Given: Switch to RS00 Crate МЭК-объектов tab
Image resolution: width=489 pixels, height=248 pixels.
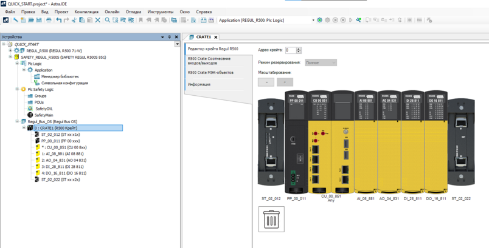Looking at the screenshot, I should [x=210, y=72].
